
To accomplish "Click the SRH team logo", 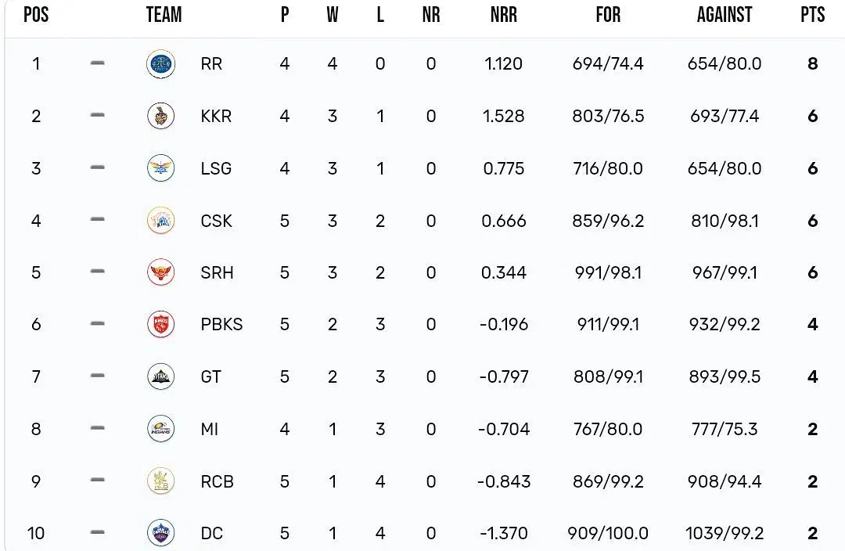I will click(x=160, y=272).
